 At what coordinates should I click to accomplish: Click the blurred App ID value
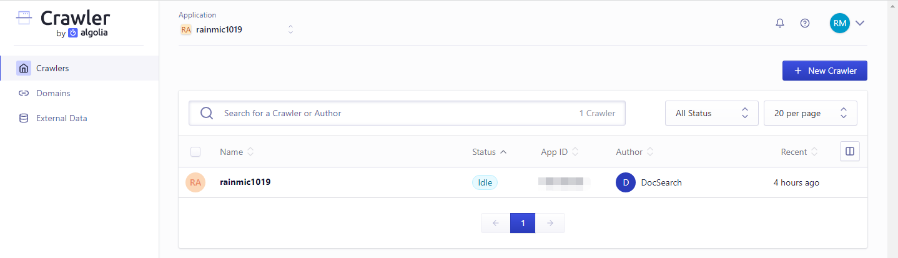tap(565, 182)
